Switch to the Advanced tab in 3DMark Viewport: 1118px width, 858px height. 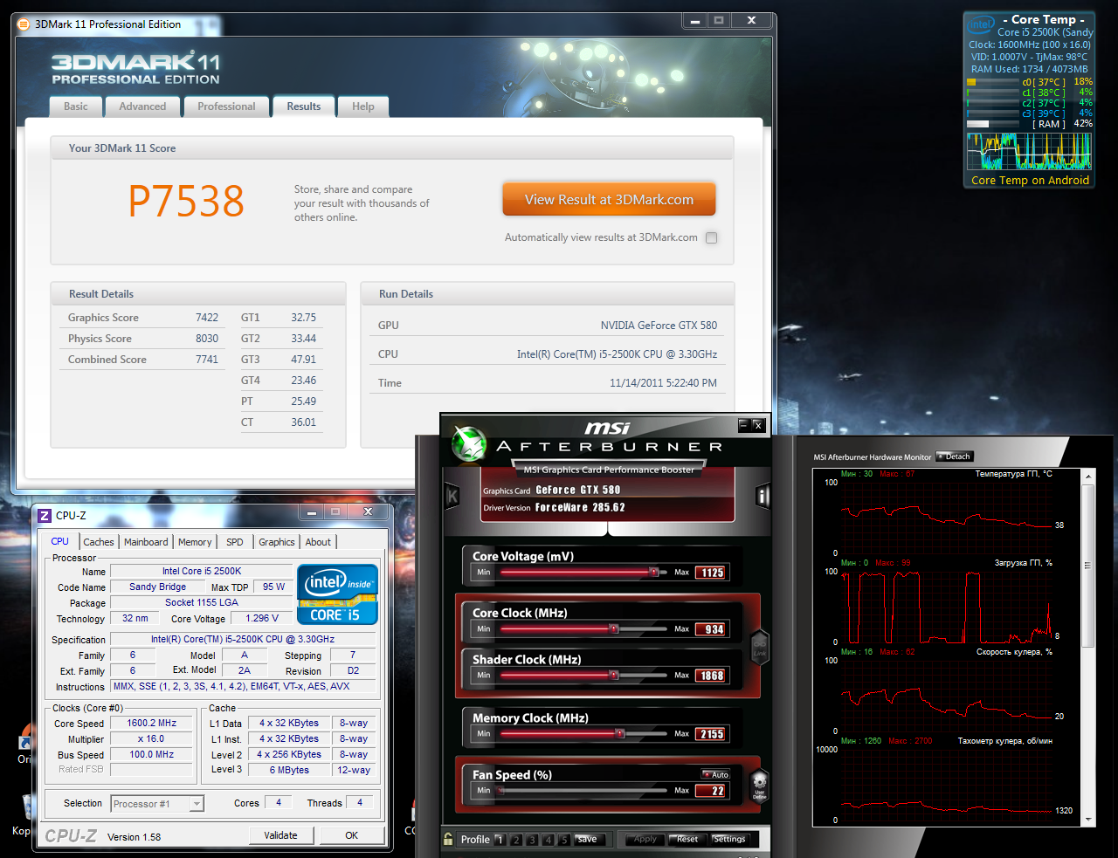tap(142, 106)
